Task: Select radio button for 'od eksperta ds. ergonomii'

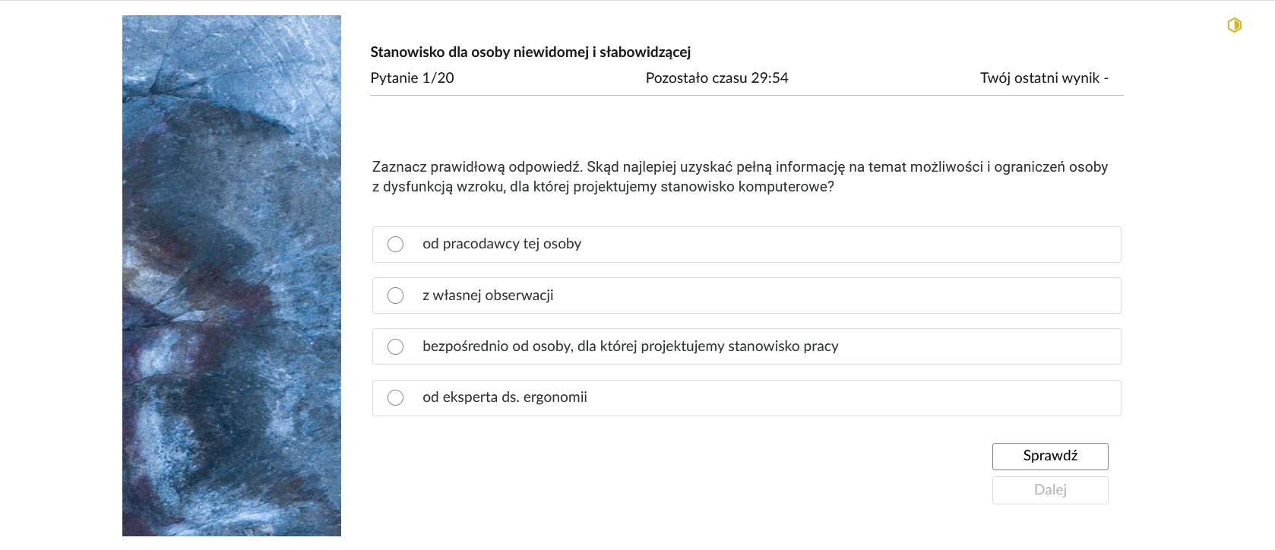Action: 395,397
